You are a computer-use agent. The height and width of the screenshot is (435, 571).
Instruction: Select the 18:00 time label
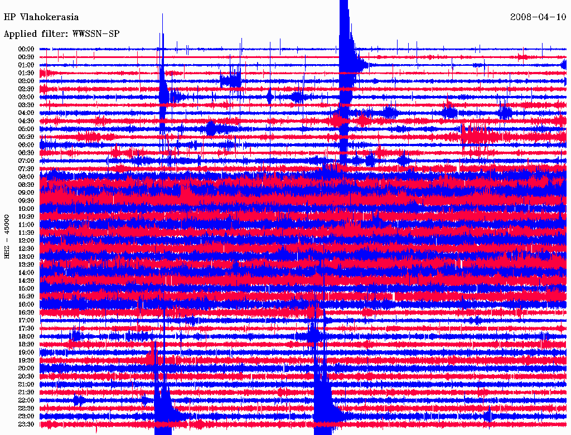tap(26, 336)
